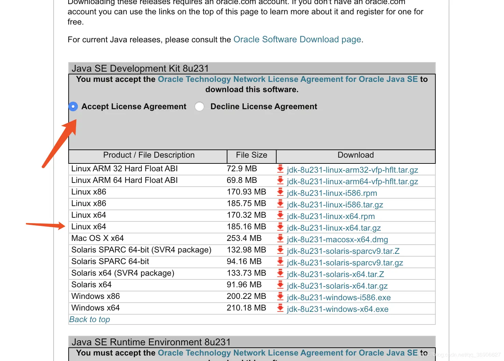This screenshot has height=361, width=504.
Task: Select Decline License Agreement radio button
Action: click(x=199, y=106)
